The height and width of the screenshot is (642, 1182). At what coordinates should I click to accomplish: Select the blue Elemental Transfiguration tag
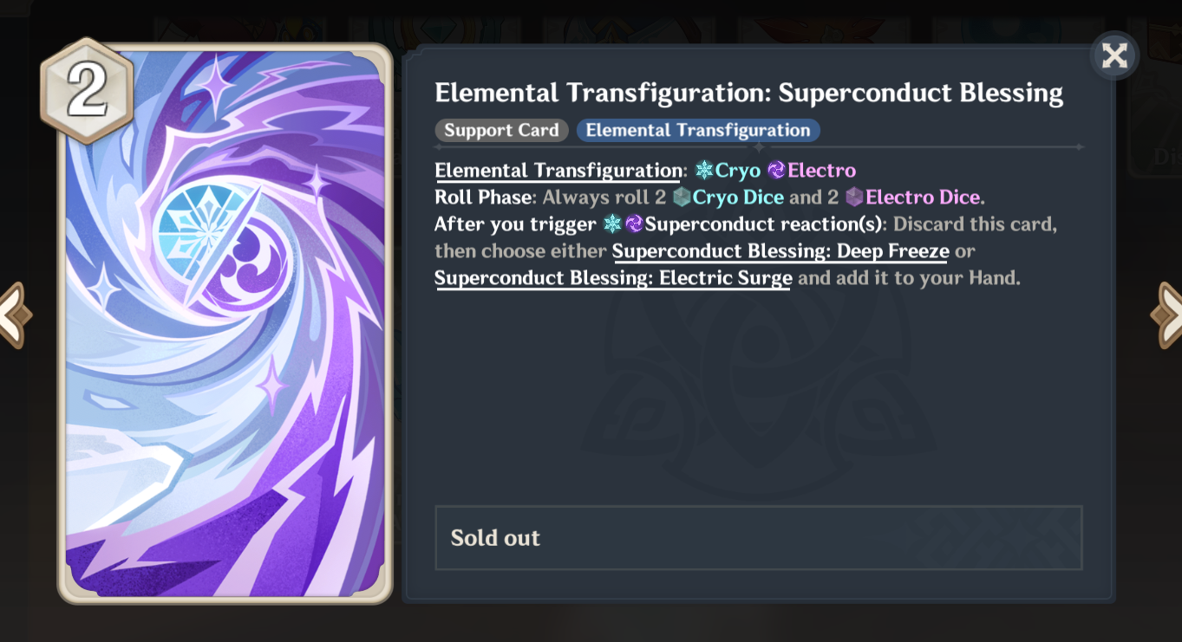pos(698,130)
